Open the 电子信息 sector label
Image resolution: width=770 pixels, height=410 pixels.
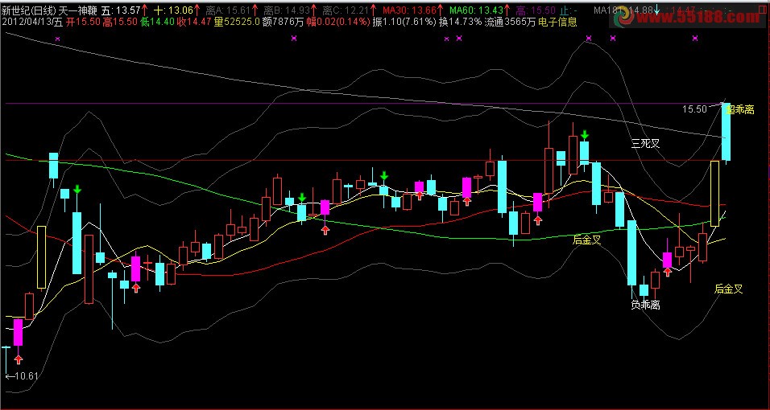coord(557,22)
